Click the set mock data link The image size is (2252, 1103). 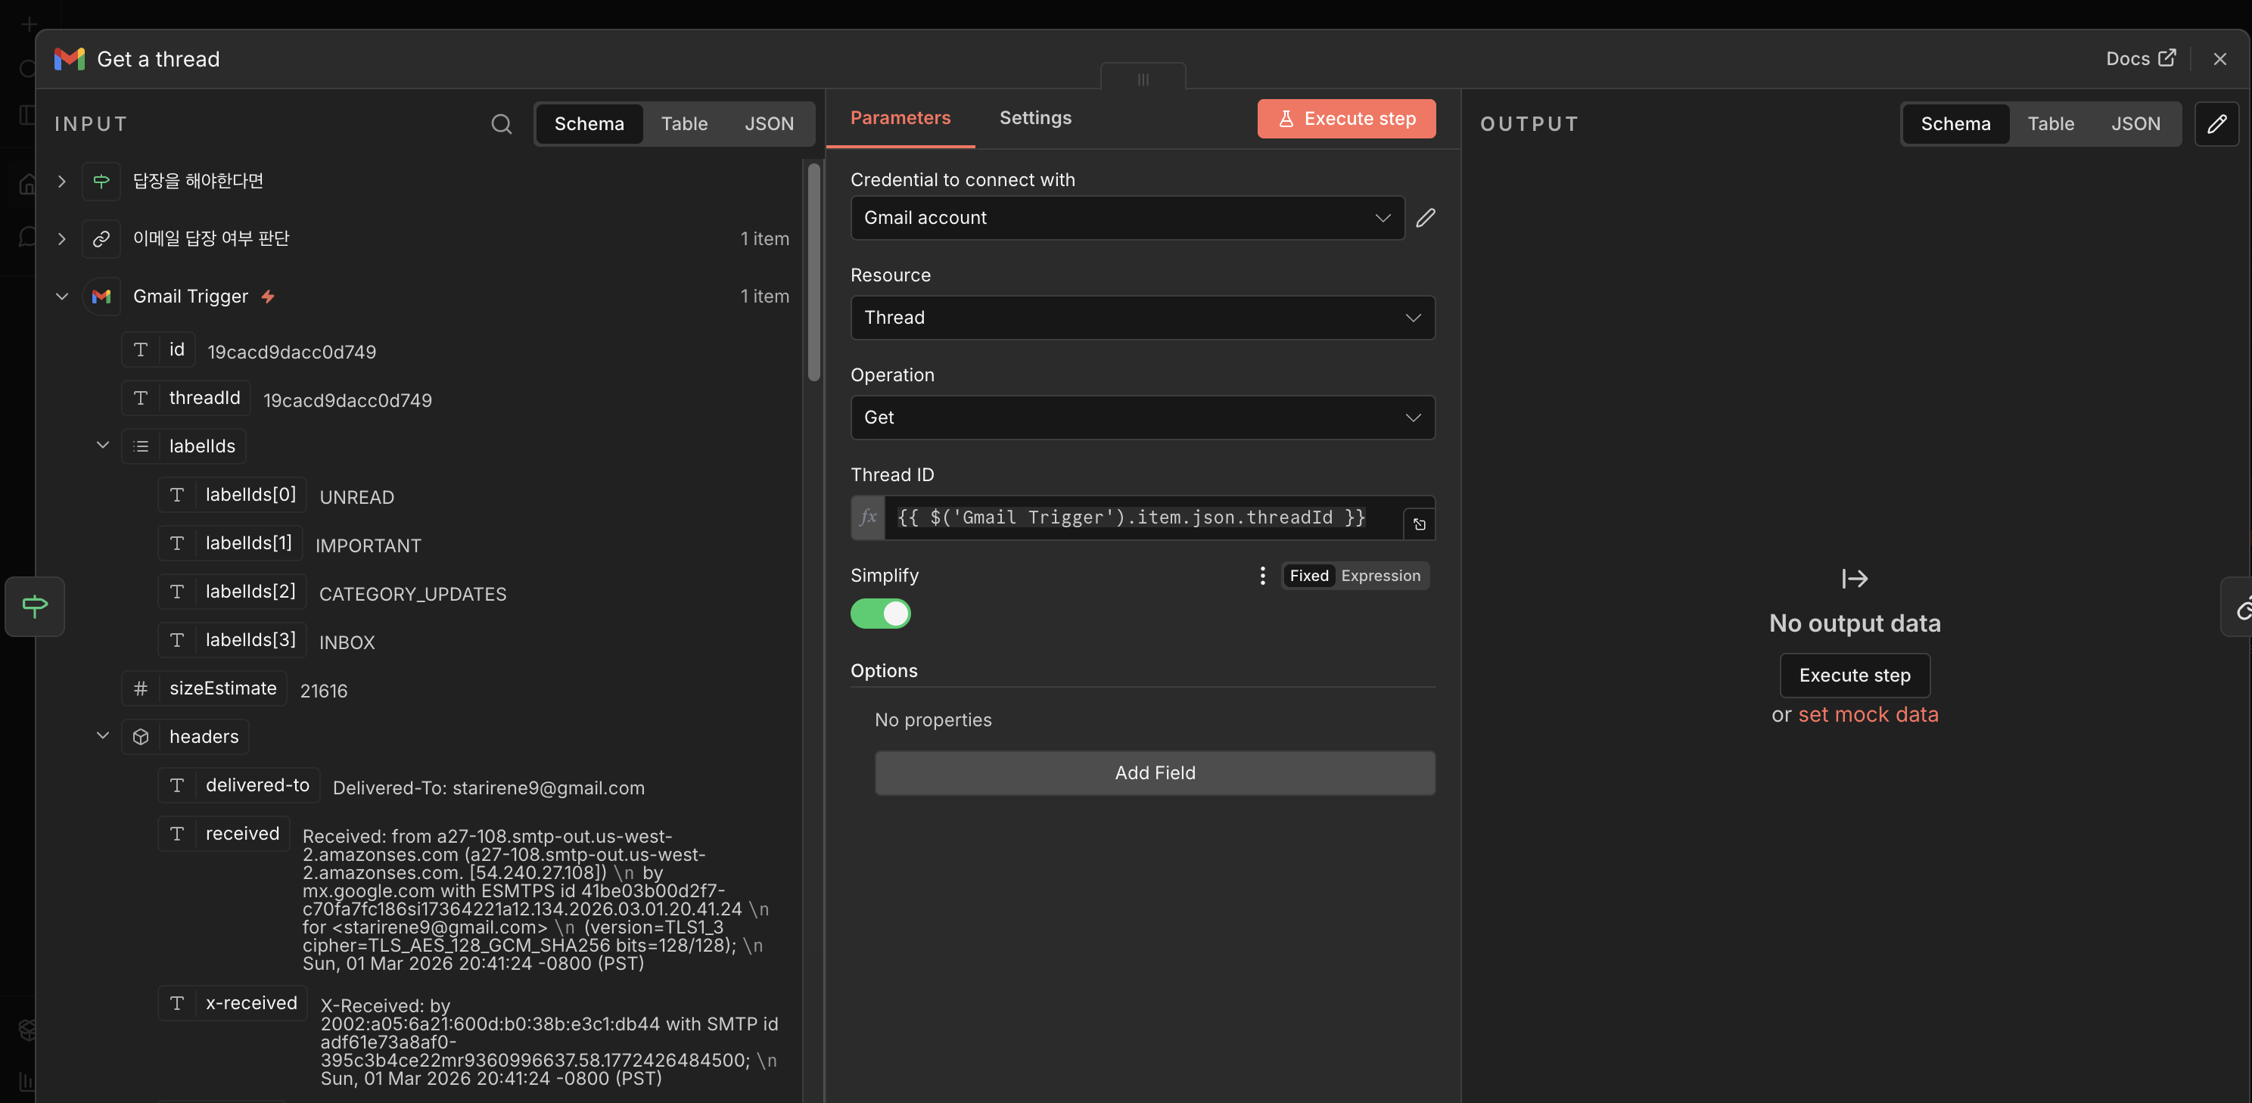click(1868, 714)
